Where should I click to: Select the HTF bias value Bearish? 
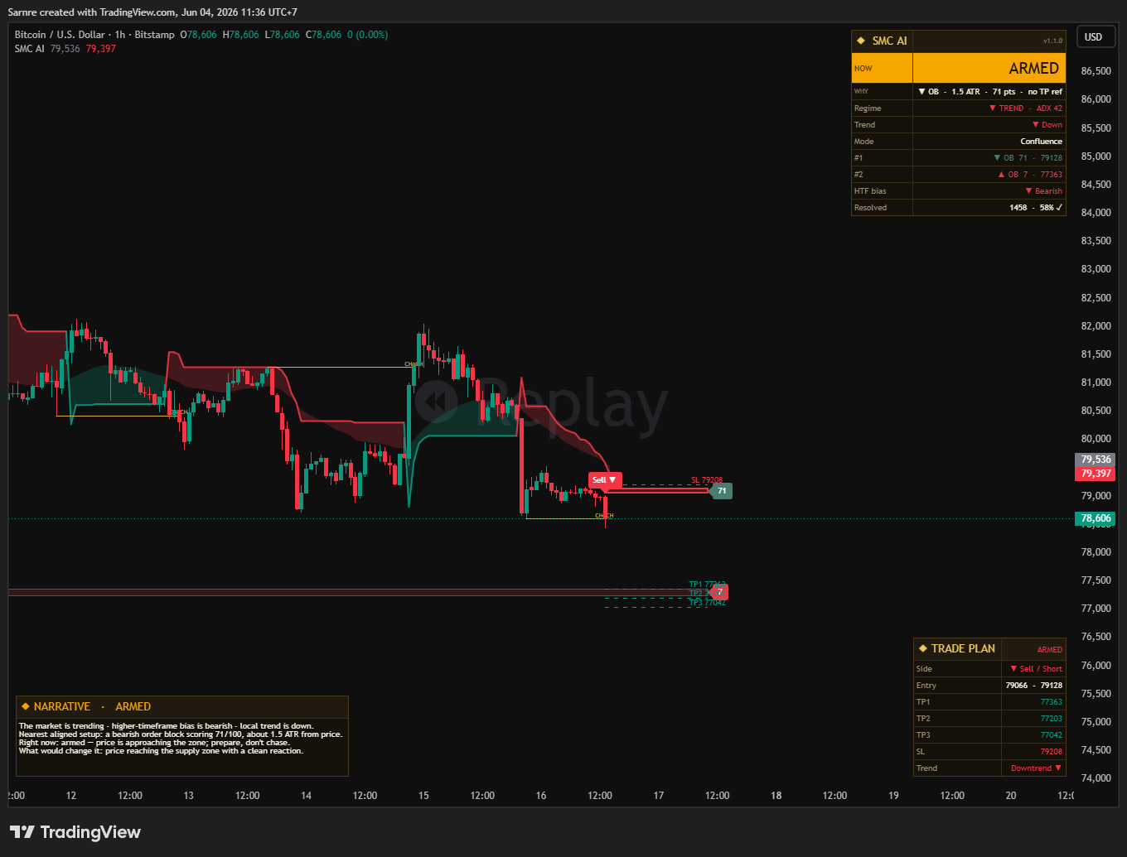click(x=1043, y=191)
